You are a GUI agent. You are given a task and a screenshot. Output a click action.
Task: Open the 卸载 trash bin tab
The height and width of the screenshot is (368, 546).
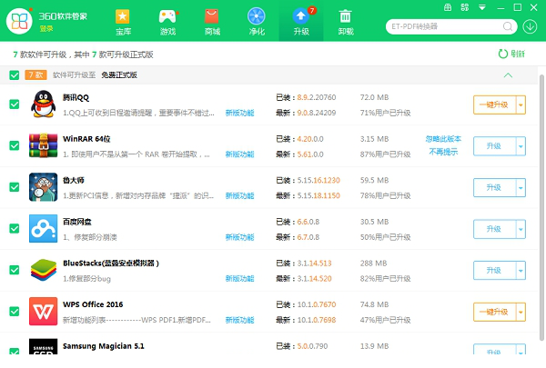[x=346, y=23]
